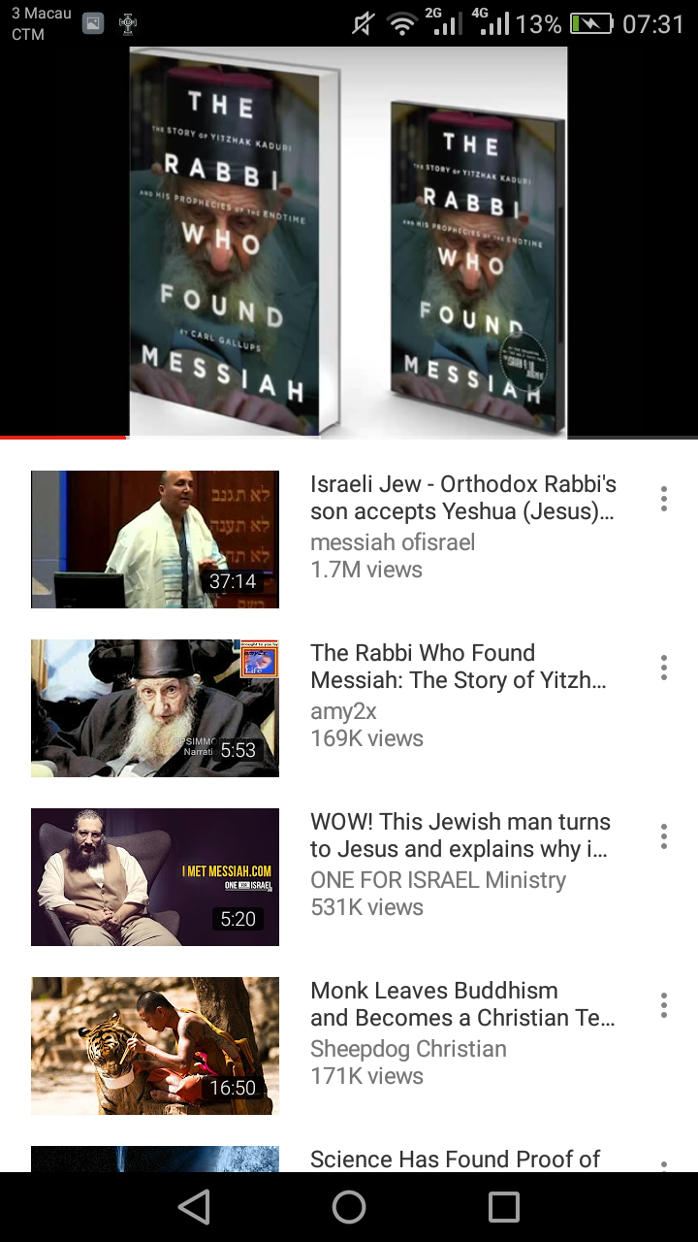Viewport: 698px width, 1242px height.
Task: Tap the picture notification icon in status bar
Action: (x=93, y=24)
